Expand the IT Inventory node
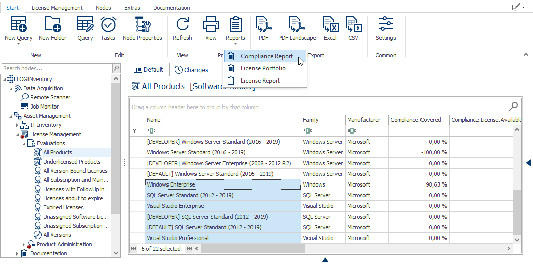The height and width of the screenshot is (264, 533). 17,125
